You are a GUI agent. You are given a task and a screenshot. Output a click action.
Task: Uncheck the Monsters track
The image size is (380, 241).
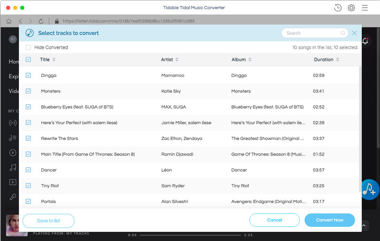click(28, 91)
